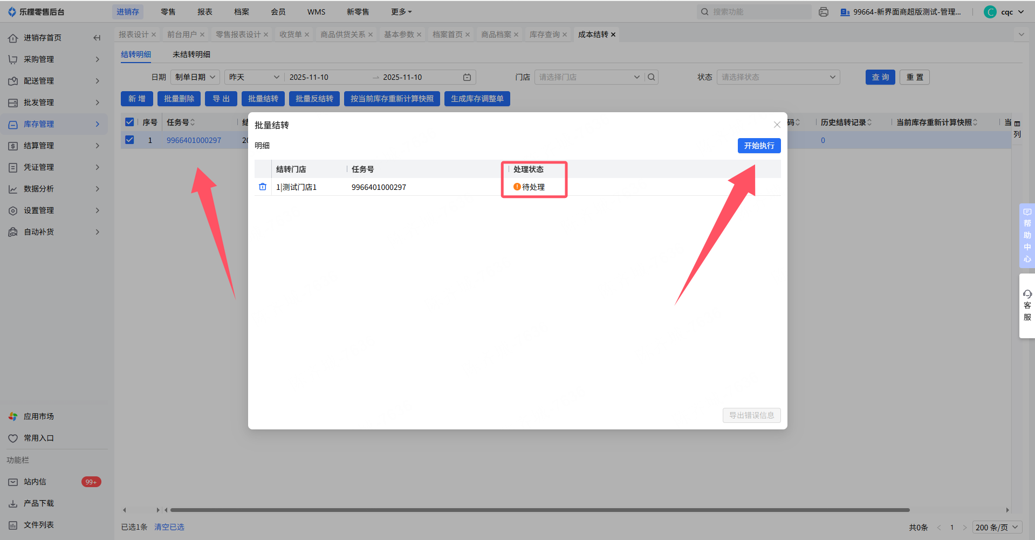Open the 200 条/页 page size dropdown
Image resolution: width=1035 pixels, height=540 pixels.
pyautogui.click(x=997, y=528)
